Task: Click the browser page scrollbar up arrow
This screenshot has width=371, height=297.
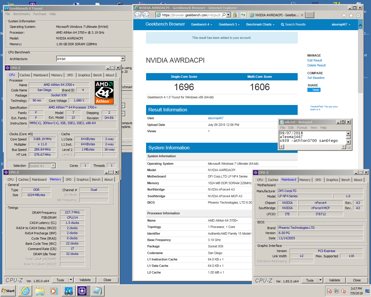Action: point(360,25)
